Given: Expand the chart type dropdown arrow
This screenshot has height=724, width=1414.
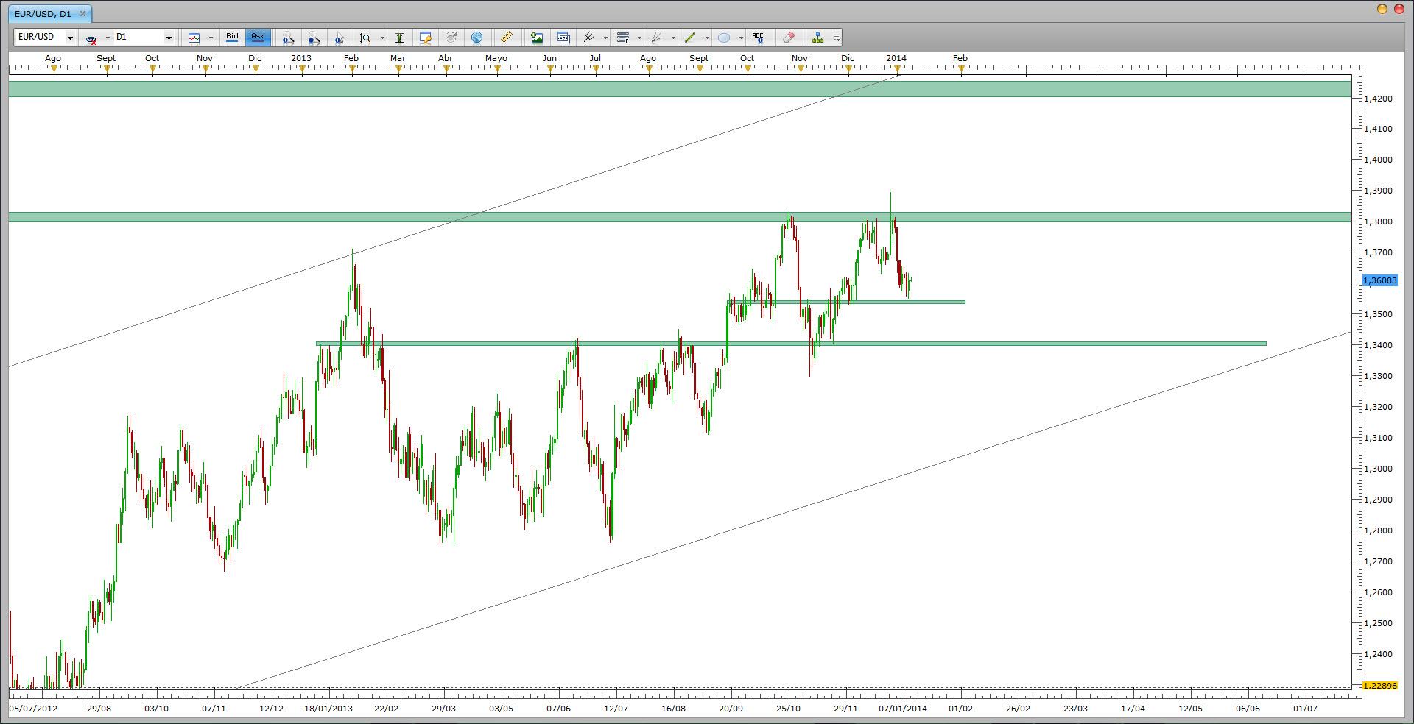Looking at the screenshot, I should pyautogui.click(x=211, y=38).
